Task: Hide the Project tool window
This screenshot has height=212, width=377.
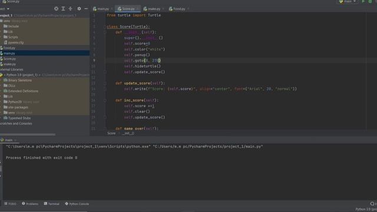Action: click(86, 9)
